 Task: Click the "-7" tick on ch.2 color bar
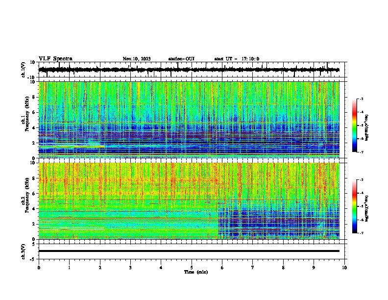coord(361,233)
